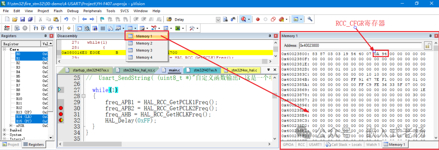This screenshot has width=439, height=150.
Task: Pin the Registers panel
Action: click(46, 36)
